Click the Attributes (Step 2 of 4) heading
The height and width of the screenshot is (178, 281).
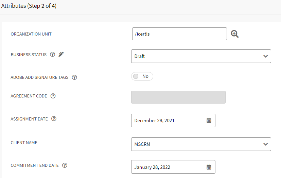(x=29, y=6)
